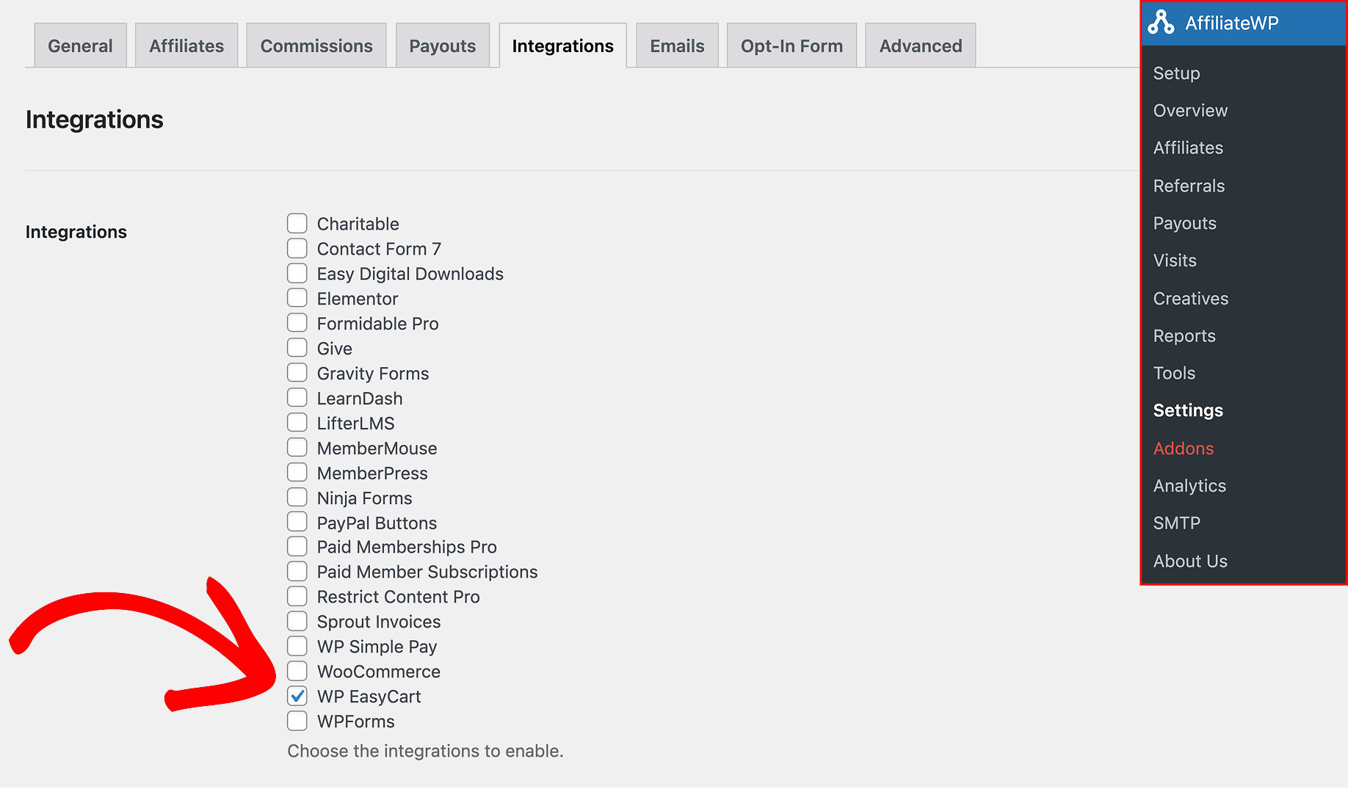The image size is (1348, 789).
Task: Check the PayPal Buttons integration
Action: (x=297, y=521)
